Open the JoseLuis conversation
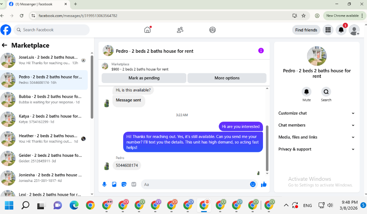This screenshot has width=367, height=214. [45, 60]
